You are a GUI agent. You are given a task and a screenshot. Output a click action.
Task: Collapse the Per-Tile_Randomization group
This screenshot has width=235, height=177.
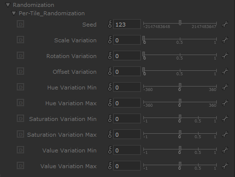click(x=14, y=13)
